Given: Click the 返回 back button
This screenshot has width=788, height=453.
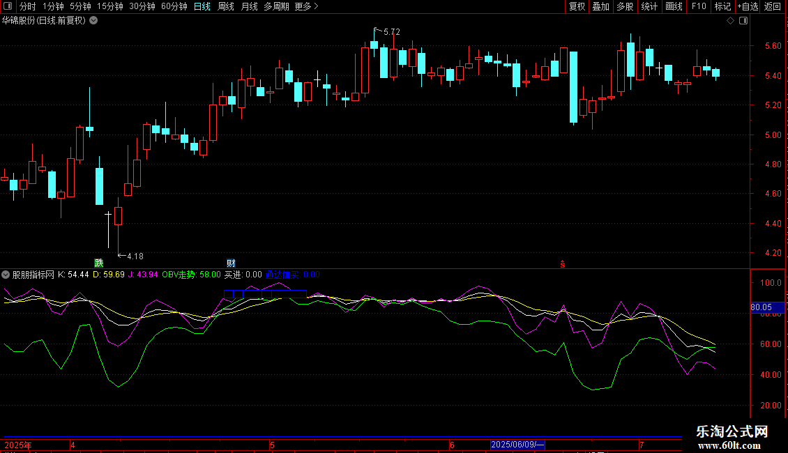Looking at the screenshot, I should pos(773,6).
